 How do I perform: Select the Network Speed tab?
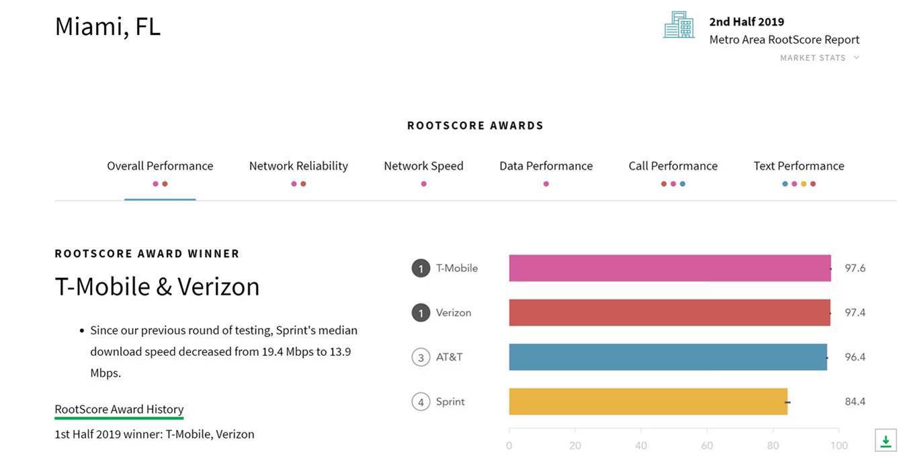tap(423, 166)
